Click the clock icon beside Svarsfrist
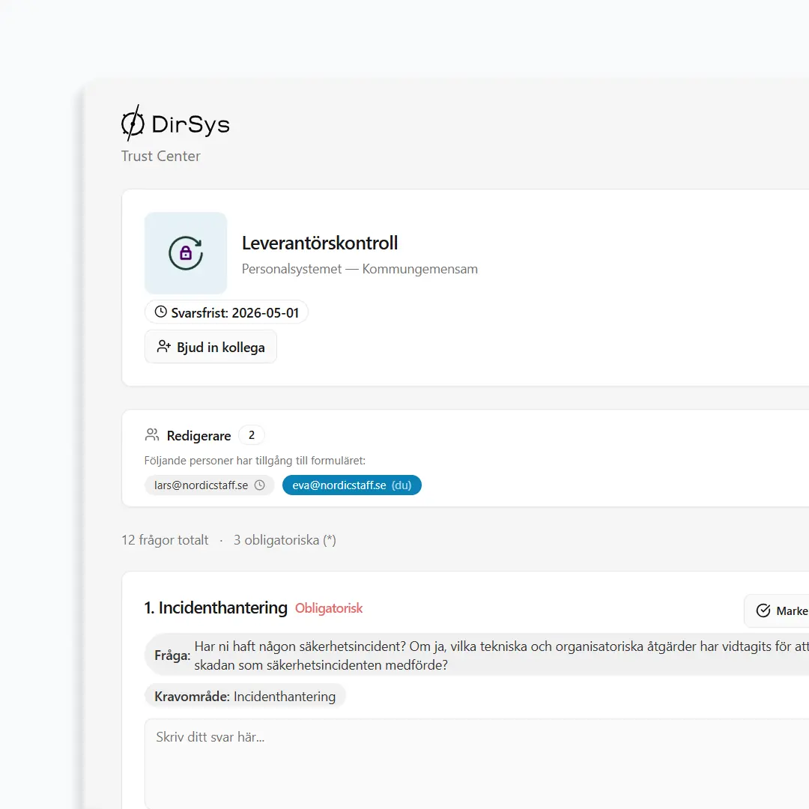The image size is (809, 809). [x=161, y=312]
